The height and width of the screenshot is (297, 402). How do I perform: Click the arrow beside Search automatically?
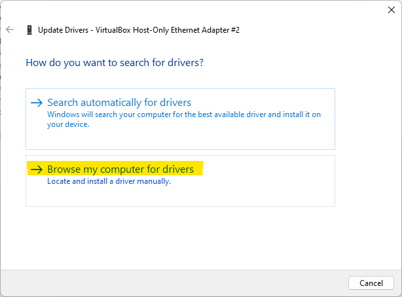tap(37, 103)
